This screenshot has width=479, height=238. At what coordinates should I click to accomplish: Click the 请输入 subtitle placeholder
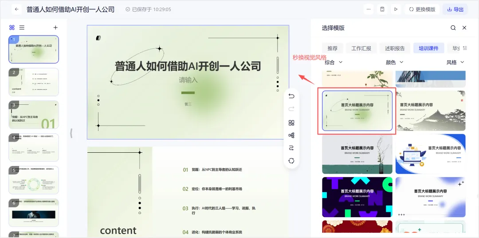click(188, 80)
